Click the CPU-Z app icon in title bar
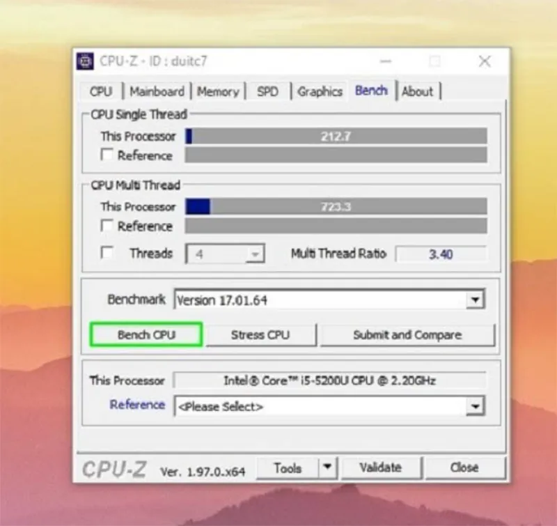This screenshot has height=526, width=557. [x=85, y=61]
